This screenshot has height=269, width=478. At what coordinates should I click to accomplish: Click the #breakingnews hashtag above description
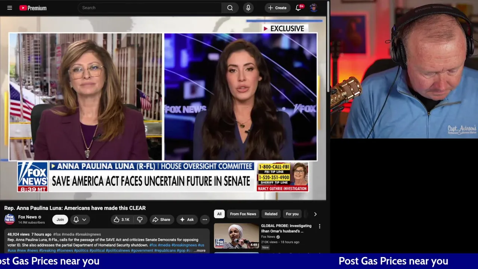88,234
